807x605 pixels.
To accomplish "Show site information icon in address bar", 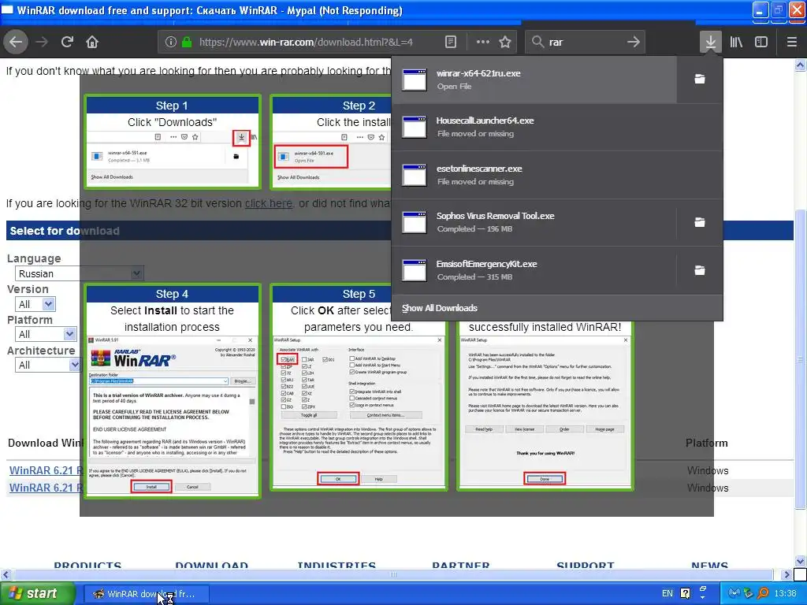I will click(x=171, y=43).
